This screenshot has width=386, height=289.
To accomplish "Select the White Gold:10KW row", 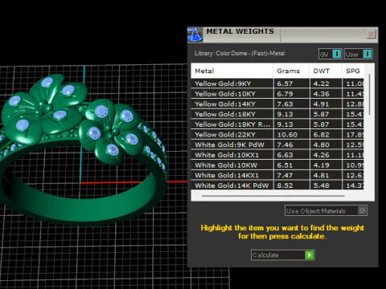I will [277, 165].
